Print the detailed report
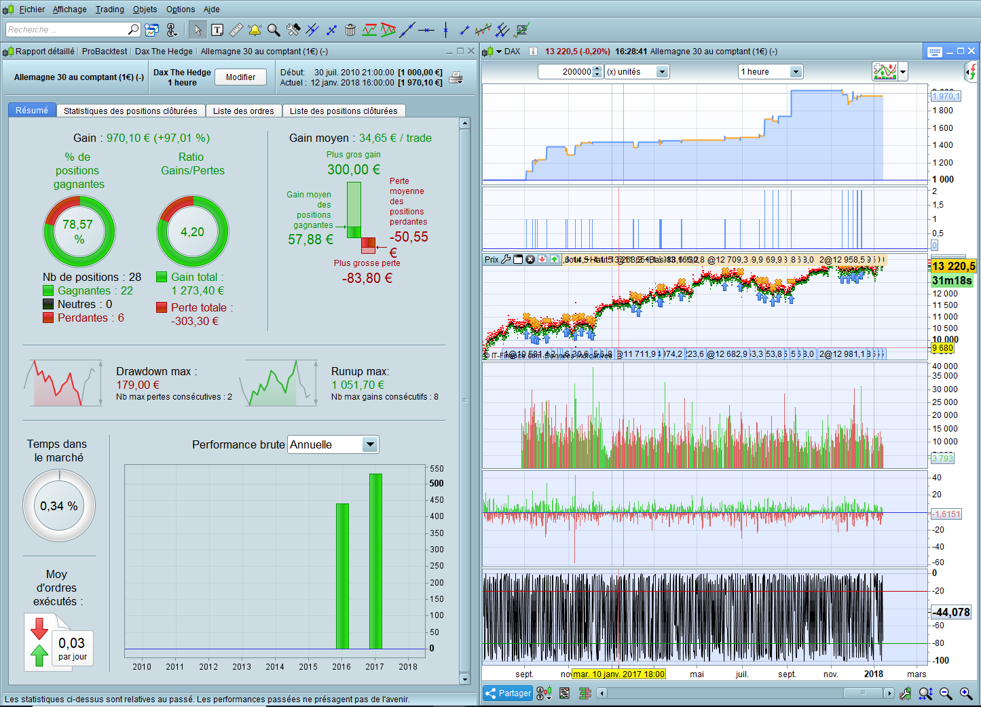 (456, 77)
